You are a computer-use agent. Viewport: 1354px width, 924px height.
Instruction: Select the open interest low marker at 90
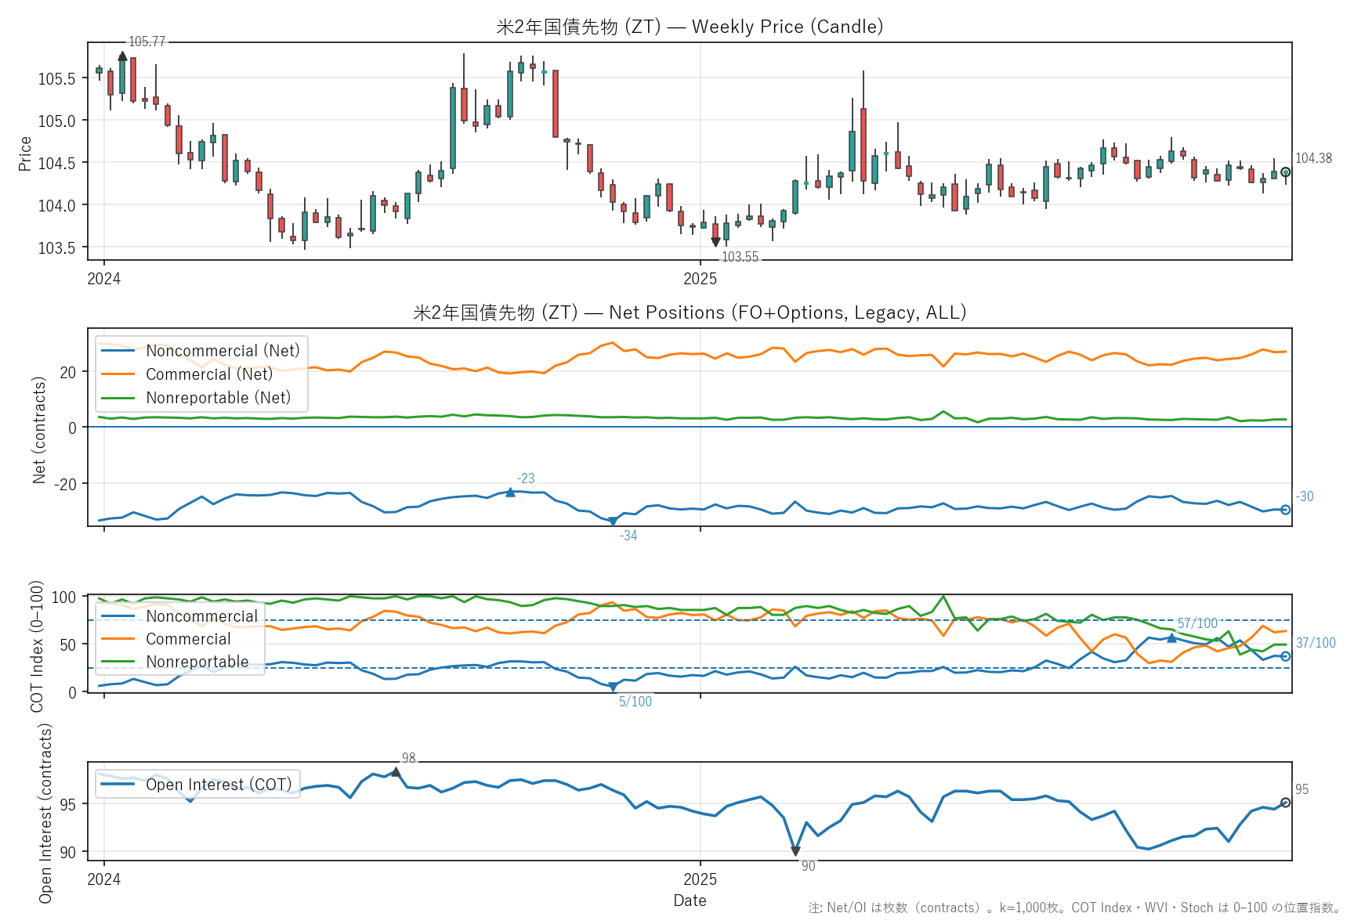pyautogui.click(x=795, y=852)
